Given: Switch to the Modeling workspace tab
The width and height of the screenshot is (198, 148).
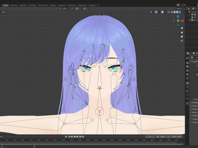Looking at the screenshot, I should (x=14, y=5).
